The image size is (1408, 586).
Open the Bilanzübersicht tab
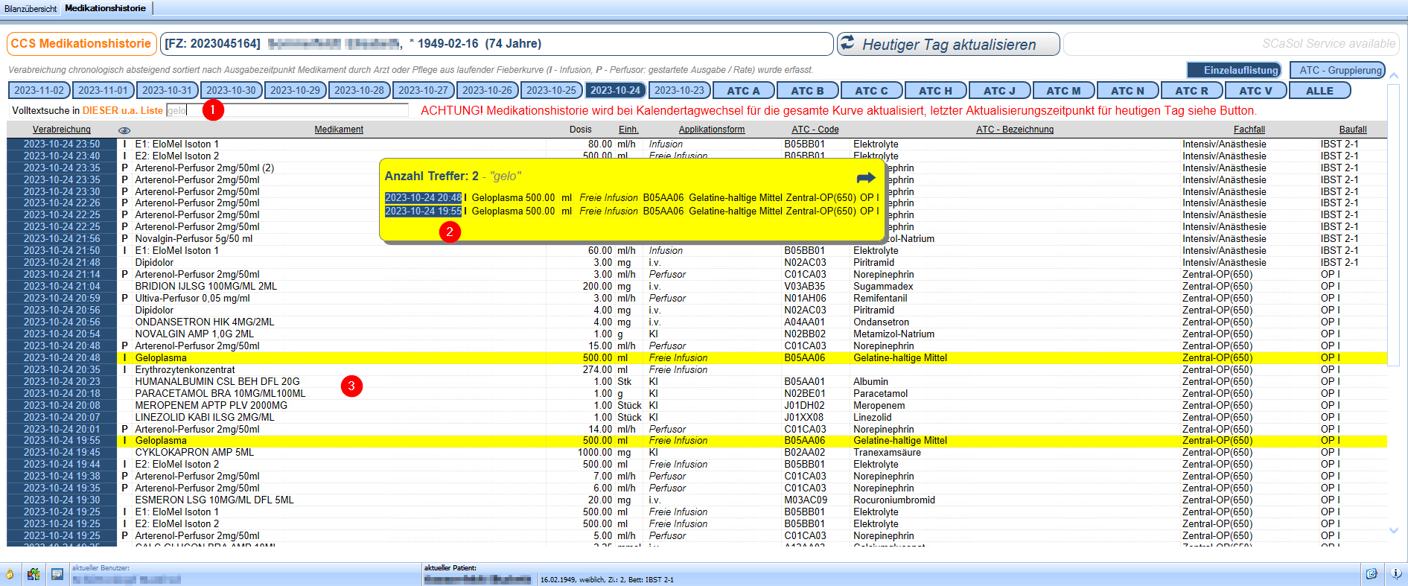pos(31,8)
